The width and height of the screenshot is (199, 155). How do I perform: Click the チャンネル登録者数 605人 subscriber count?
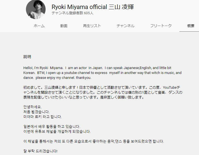pyautogui.click(x=72, y=13)
